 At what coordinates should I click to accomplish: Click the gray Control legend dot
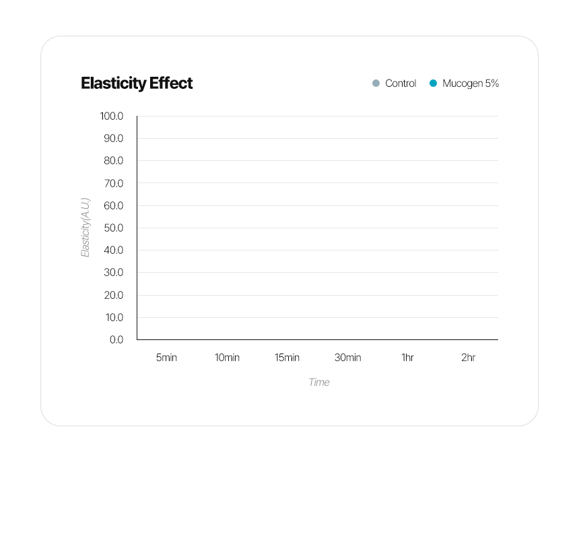point(376,84)
